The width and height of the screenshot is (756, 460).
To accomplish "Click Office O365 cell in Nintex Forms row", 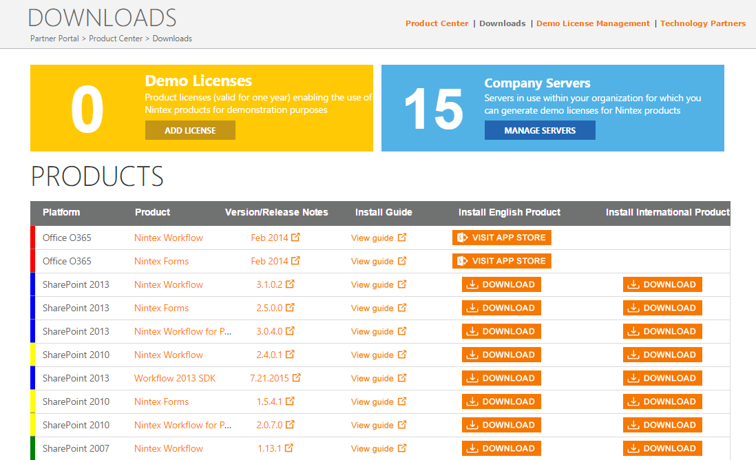I will tap(67, 261).
